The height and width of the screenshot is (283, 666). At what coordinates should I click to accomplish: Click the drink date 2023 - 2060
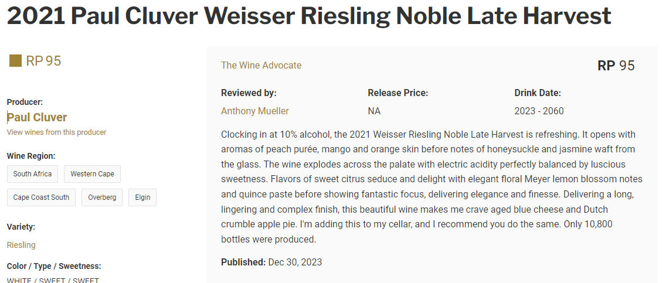coord(539,111)
